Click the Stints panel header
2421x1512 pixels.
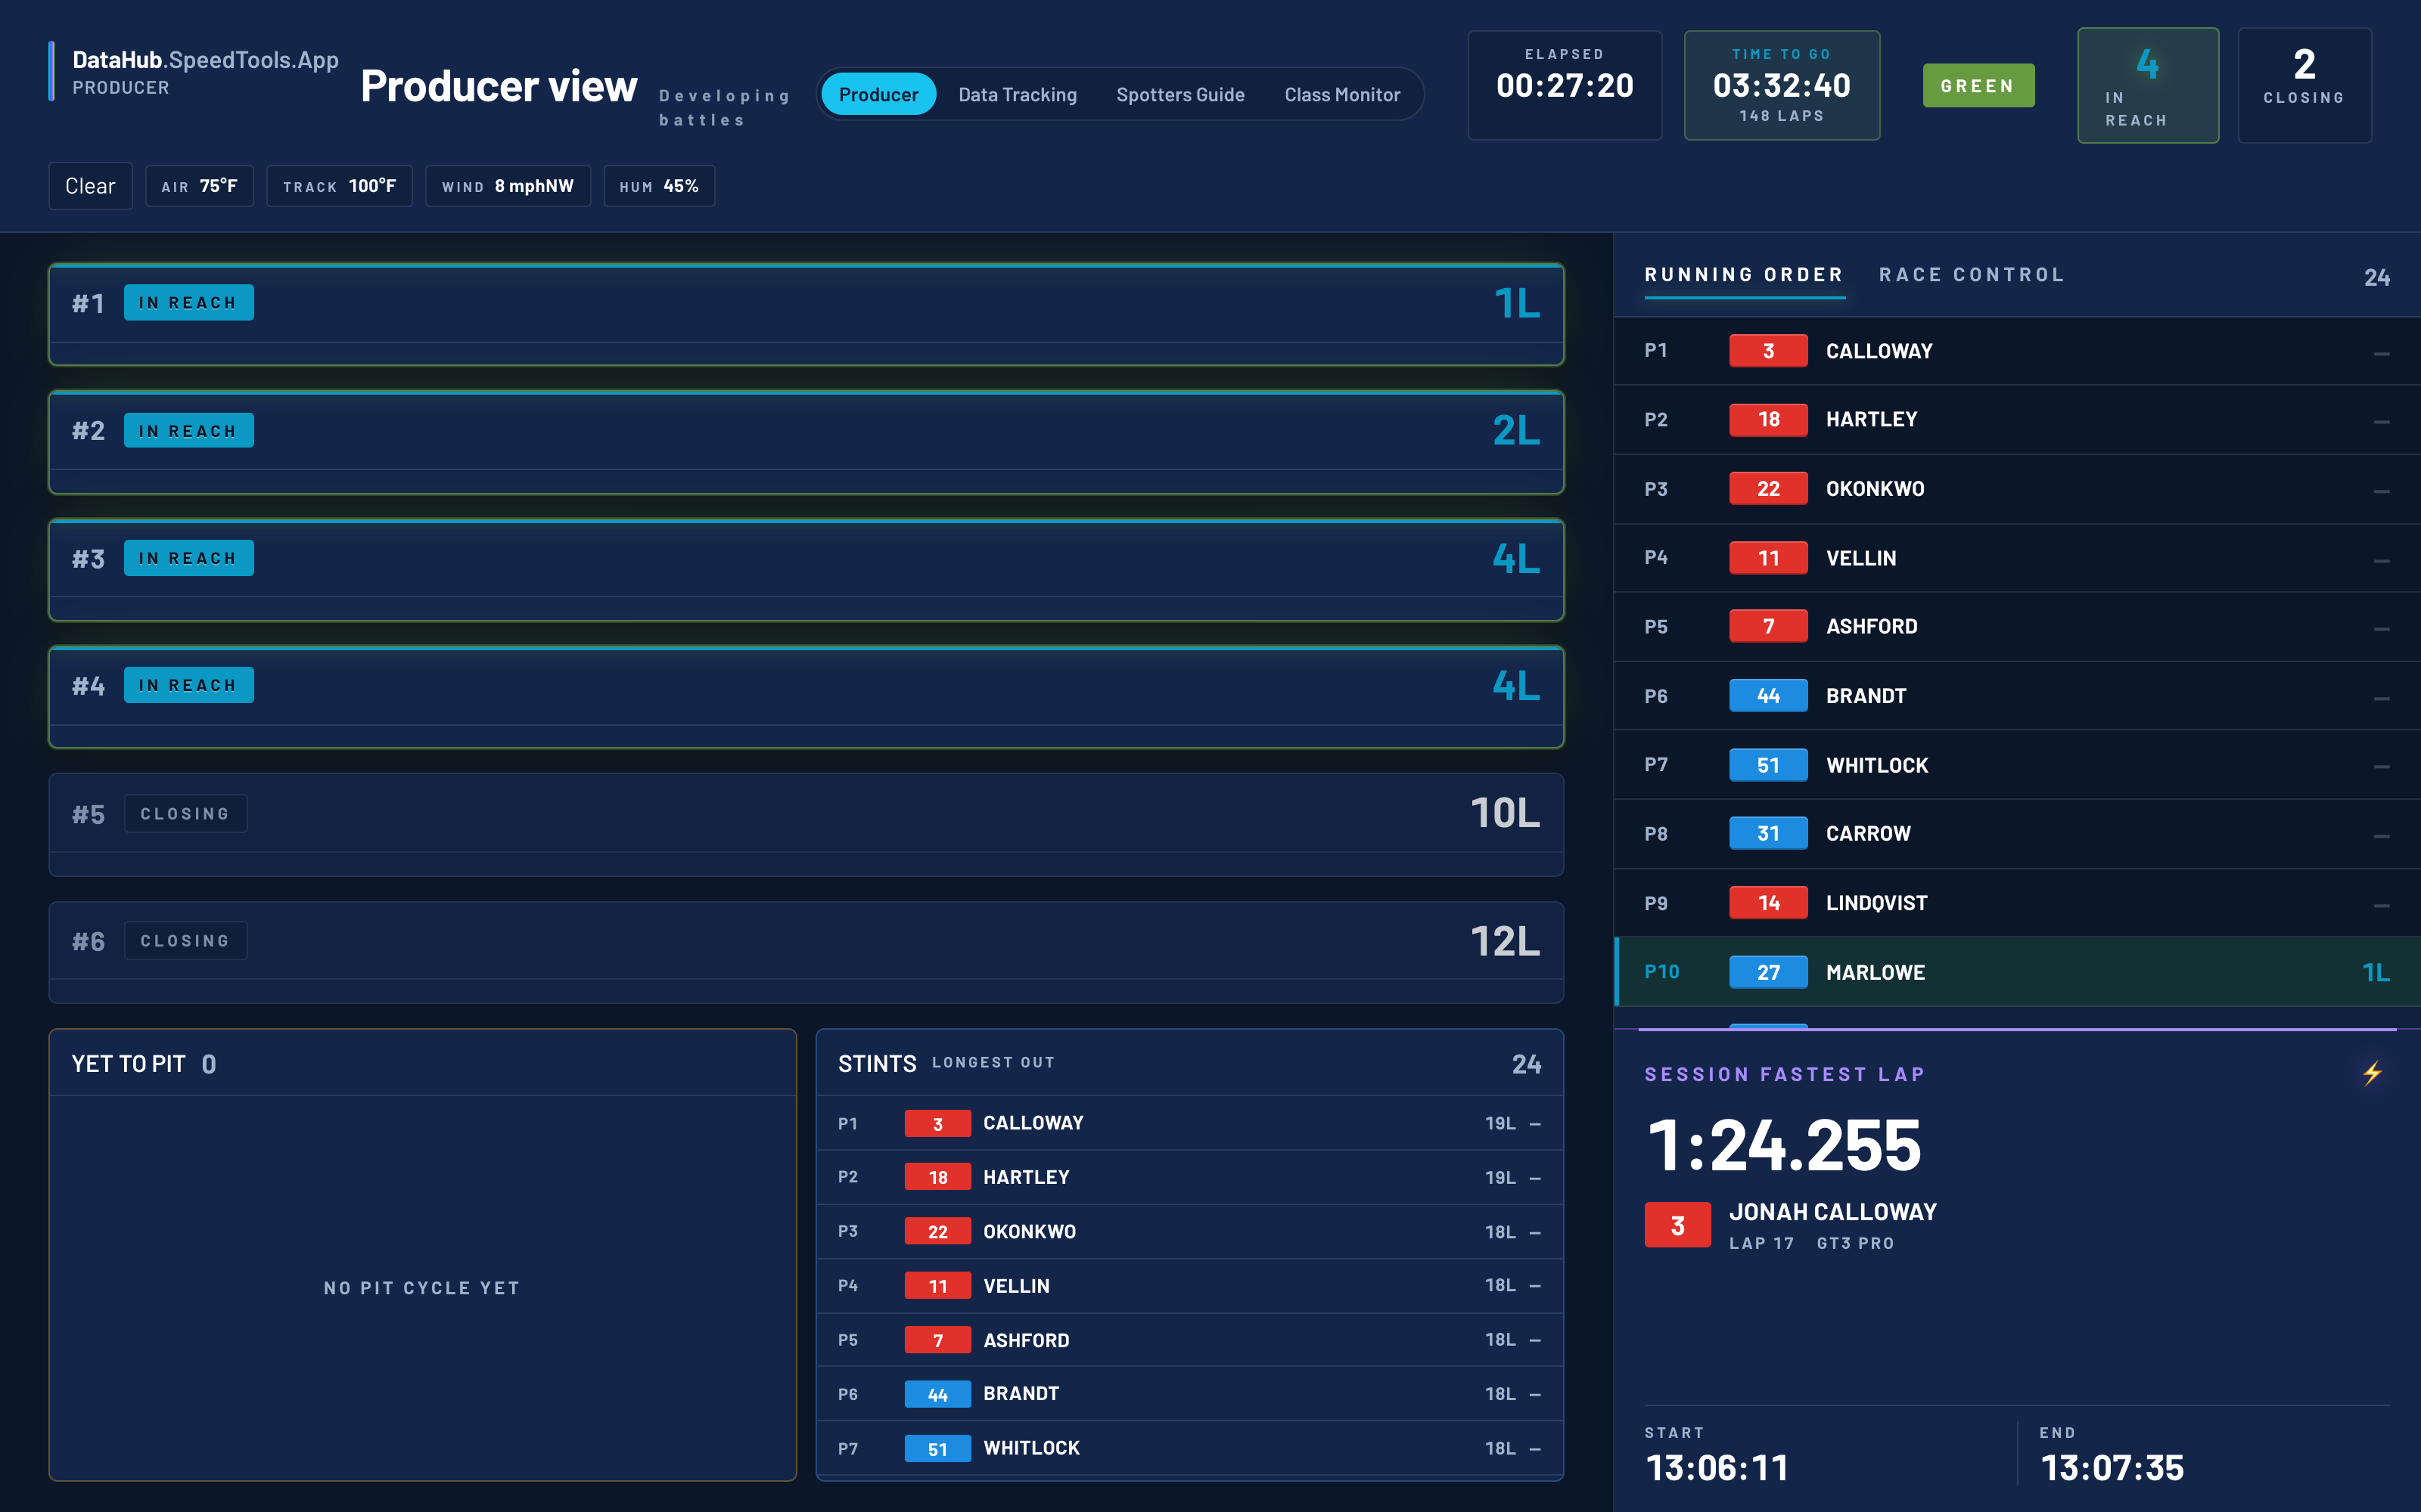coord(1189,1063)
